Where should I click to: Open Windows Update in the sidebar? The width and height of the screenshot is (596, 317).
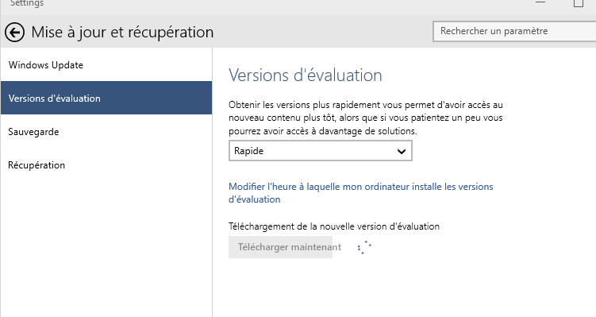(x=106, y=64)
